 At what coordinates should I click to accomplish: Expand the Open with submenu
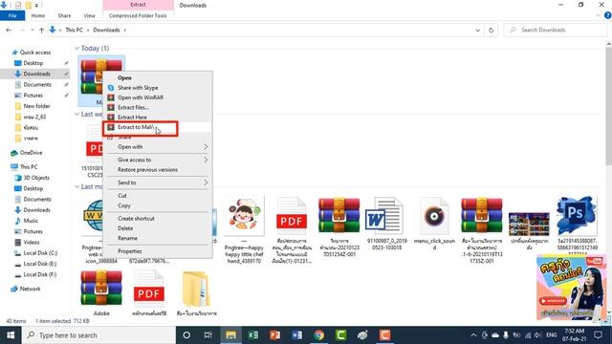tap(158, 147)
